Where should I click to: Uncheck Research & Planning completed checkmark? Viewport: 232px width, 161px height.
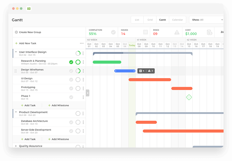tap(71, 62)
